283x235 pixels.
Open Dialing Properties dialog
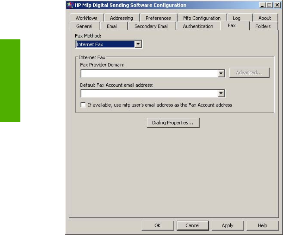pos(173,123)
